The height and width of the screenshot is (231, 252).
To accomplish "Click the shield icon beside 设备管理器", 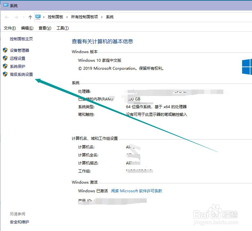I will click(5, 50).
